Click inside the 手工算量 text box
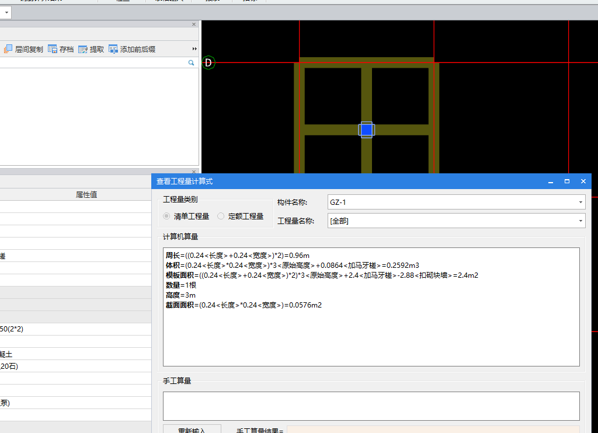Screen dimensions: 598x433 (371, 406)
